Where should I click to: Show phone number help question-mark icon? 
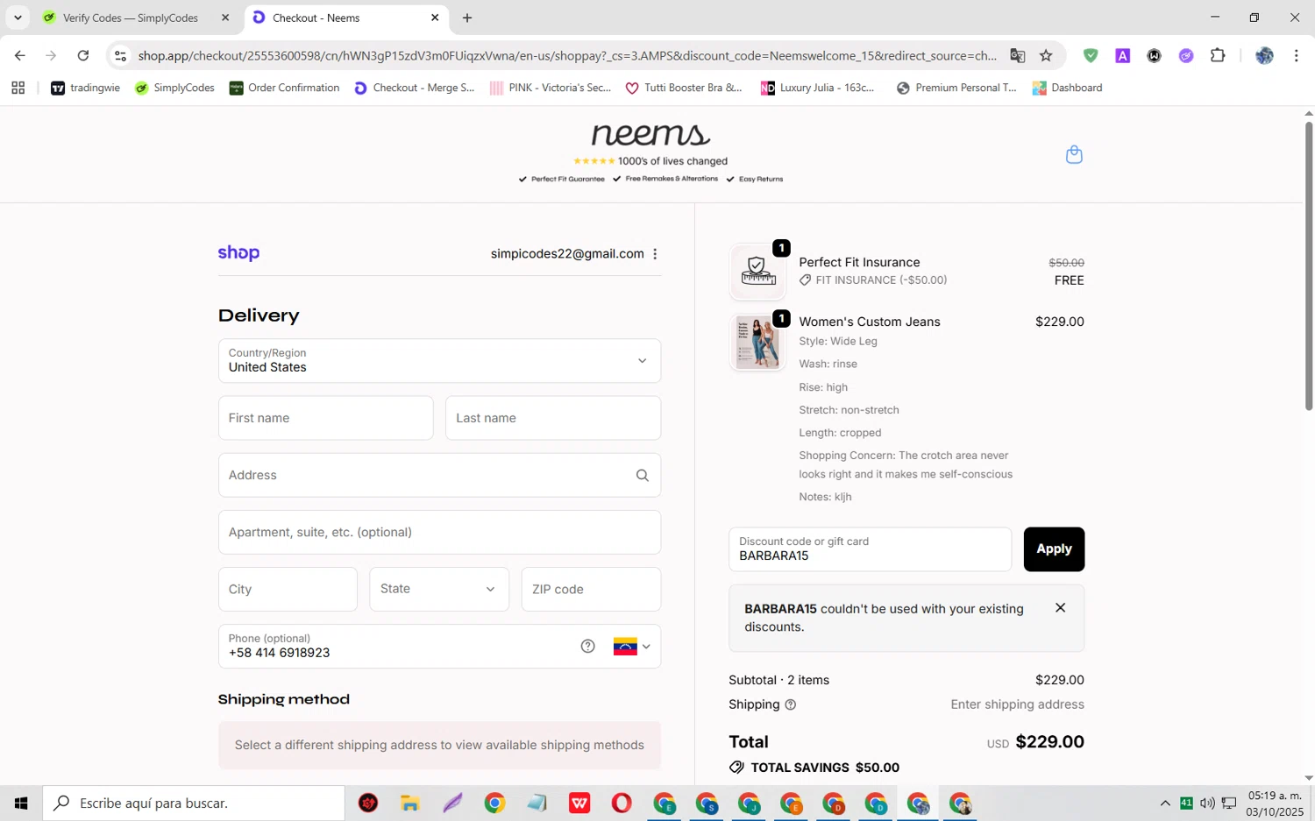(587, 647)
